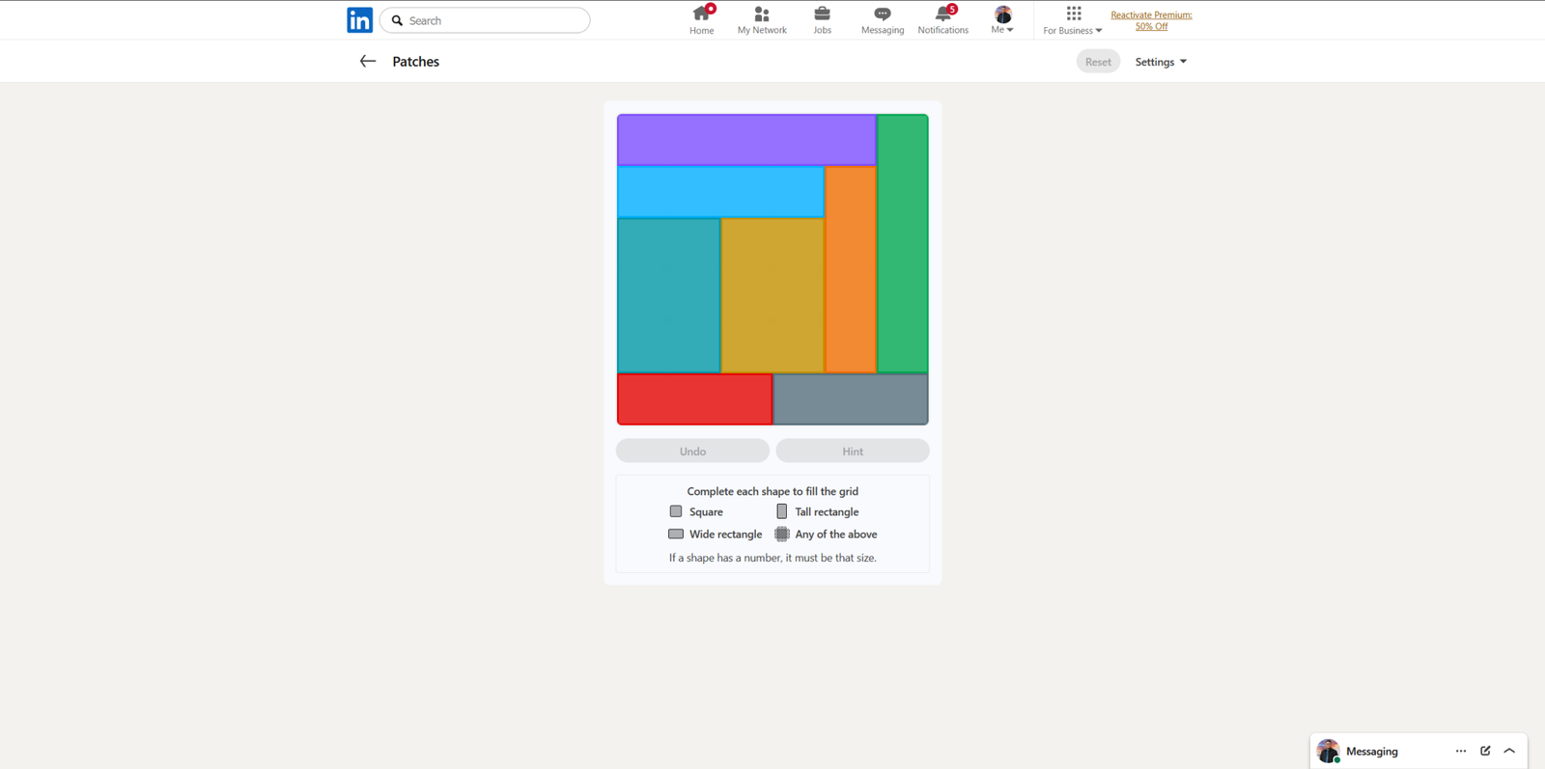Expand the Me profile menu
Image resolution: width=1545 pixels, height=769 pixels.
(1002, 19)
